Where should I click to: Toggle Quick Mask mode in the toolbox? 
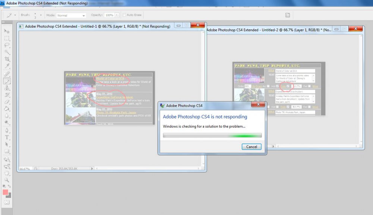pyautogui.click(x=6, y=202)
